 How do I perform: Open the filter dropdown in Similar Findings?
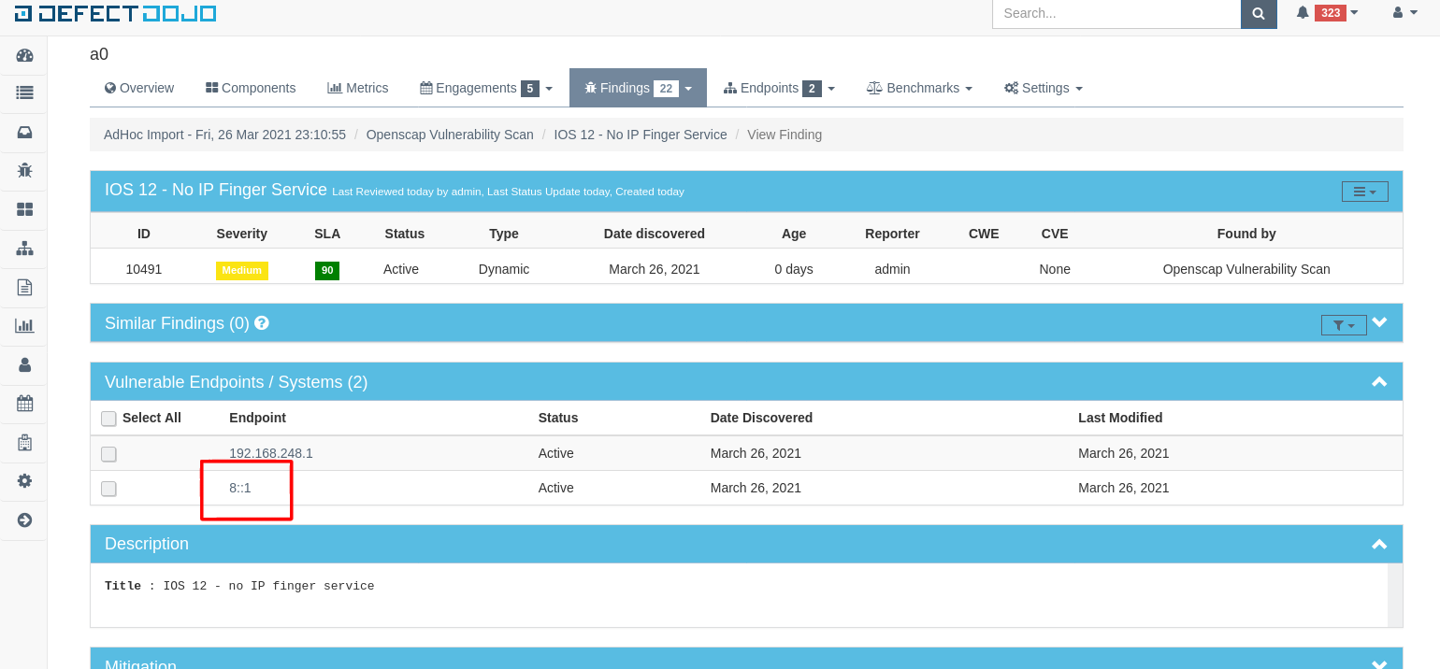tap(1344, 324)
